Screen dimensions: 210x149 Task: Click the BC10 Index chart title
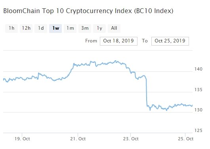tap(88, 11)
